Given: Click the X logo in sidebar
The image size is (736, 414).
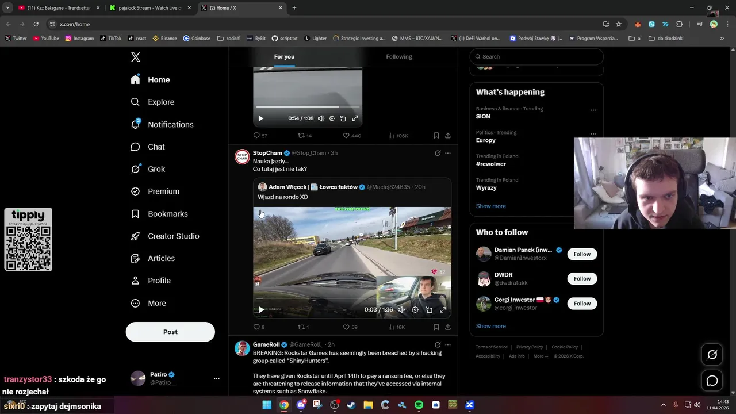Looking at the screenshot, I should click(136, 57).
